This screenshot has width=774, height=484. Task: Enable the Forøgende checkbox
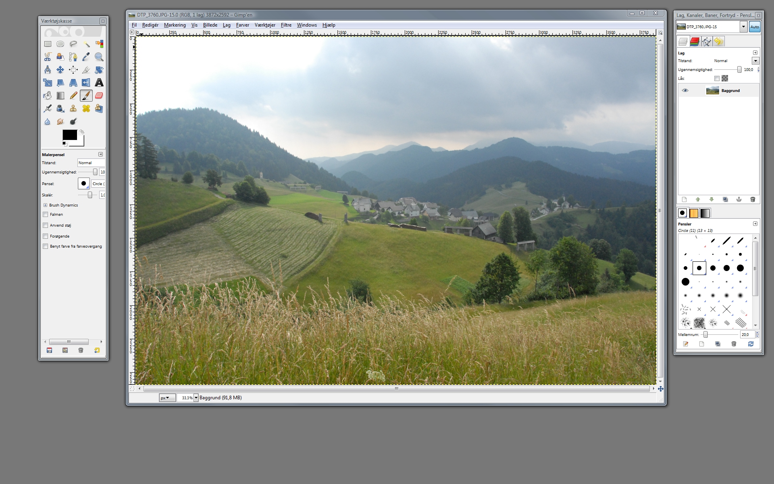(x=46, y=236)
